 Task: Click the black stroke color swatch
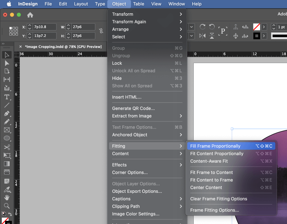[257, 36]
